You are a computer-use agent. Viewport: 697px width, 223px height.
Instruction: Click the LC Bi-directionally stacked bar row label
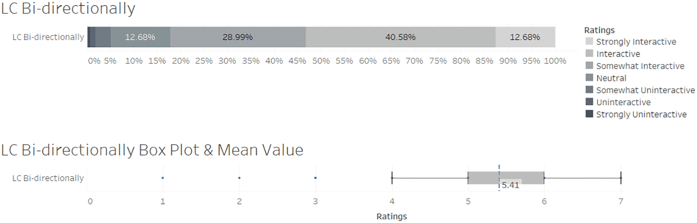click(48, 37)
